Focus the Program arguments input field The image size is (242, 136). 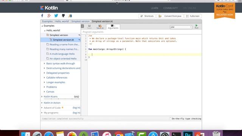141,32
